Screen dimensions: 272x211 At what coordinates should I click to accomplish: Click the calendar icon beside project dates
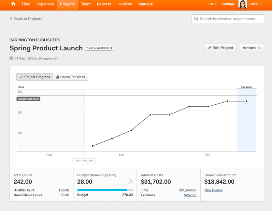11,58
